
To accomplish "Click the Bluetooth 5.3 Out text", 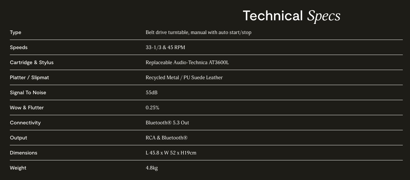I will pyautogui.click(x=167, y=123).
